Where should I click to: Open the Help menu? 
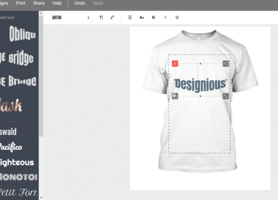pos(57,3)
